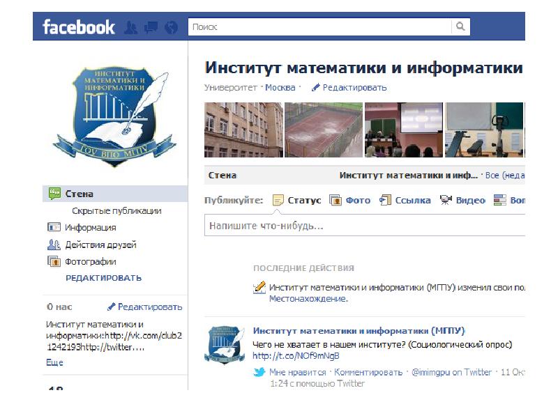This screenshot has width=558, height=418.
Task: Open the t.co/NOf9mNgB link
Action: (x=296, y=356)
